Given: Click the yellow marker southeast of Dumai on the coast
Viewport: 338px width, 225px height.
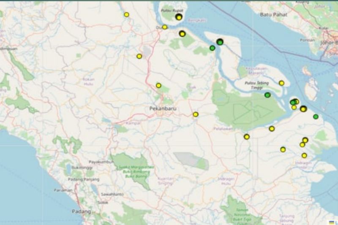Looking at the screenshot, I should [x=182, y=34].
